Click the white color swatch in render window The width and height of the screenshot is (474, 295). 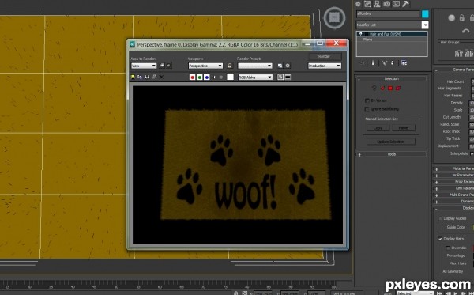[x=231, y=78]
